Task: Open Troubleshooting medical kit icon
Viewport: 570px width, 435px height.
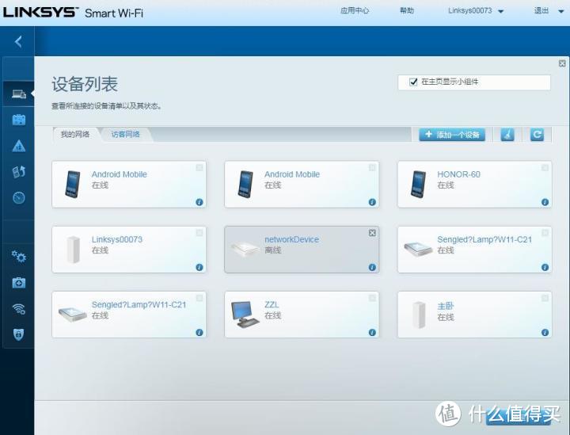Action: [18, 283]
